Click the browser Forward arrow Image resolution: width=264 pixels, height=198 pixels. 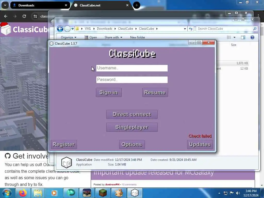coord(15,16)
